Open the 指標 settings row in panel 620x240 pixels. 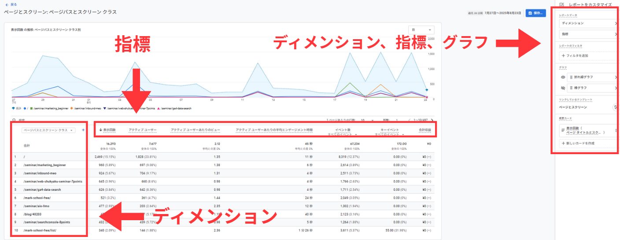point(587,34)
